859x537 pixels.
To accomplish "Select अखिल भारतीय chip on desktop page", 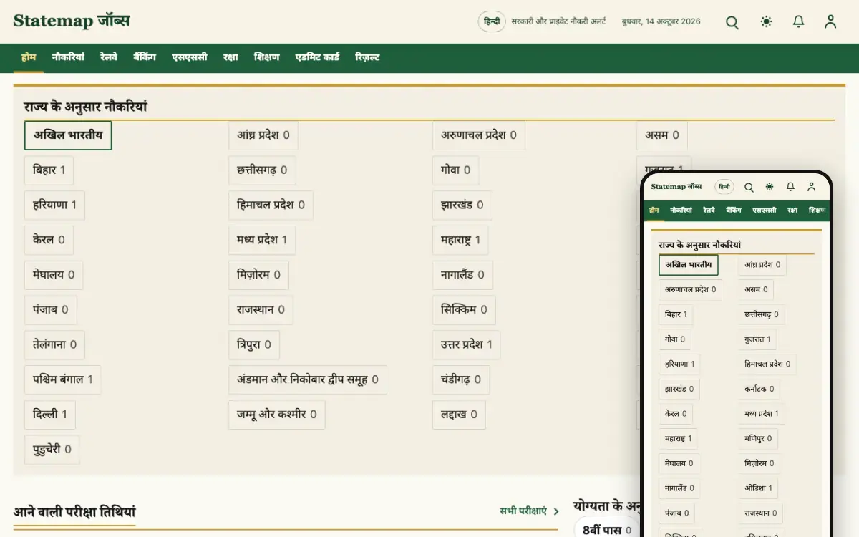I will click(68, 135).
